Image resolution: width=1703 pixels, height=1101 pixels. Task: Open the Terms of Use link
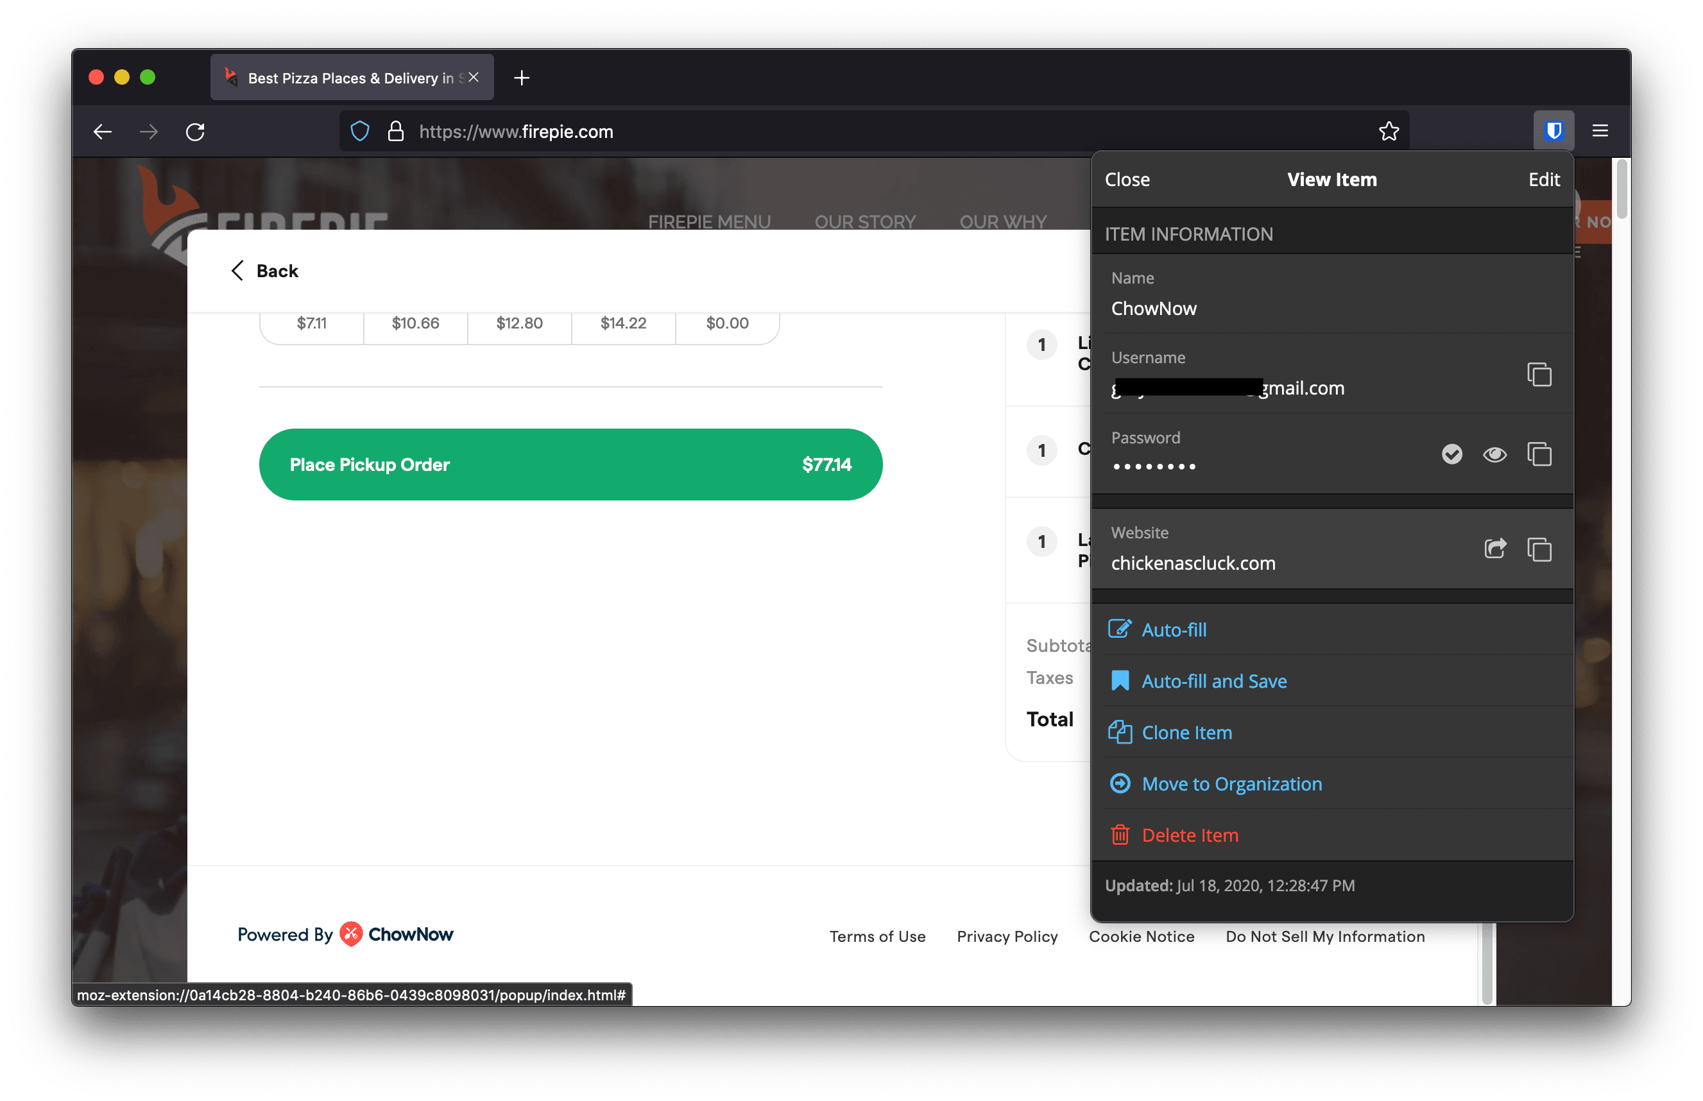pyautogui.click(x=877, y=936)
